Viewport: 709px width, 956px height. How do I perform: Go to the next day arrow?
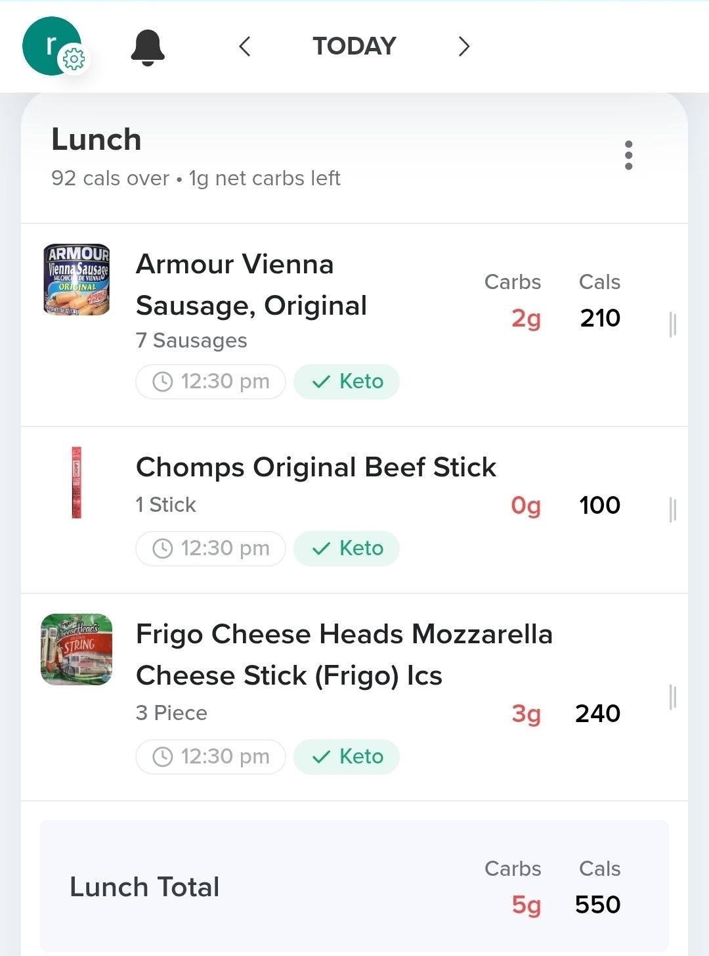point(463,47)
